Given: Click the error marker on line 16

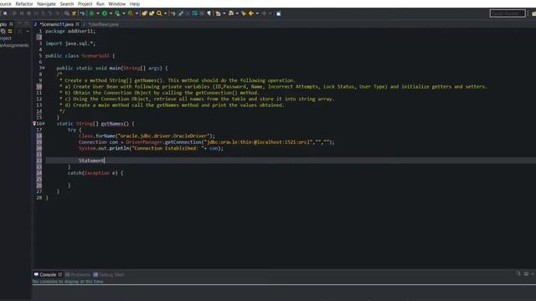Looking at the screenshot, I should tap(34, 124).
